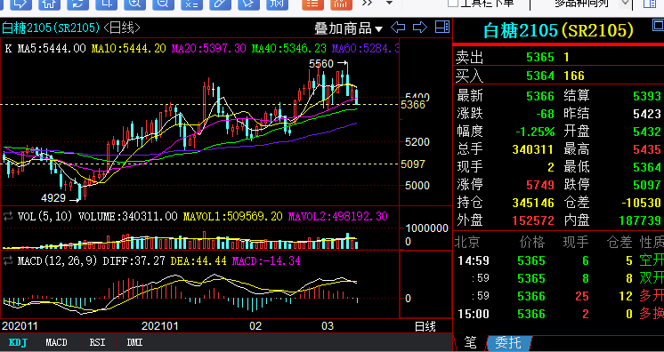Image resolution: width=664 pixels, height=352 pixels.
Task: Toggle the side panel layout icon
Action: click(442, 28)
